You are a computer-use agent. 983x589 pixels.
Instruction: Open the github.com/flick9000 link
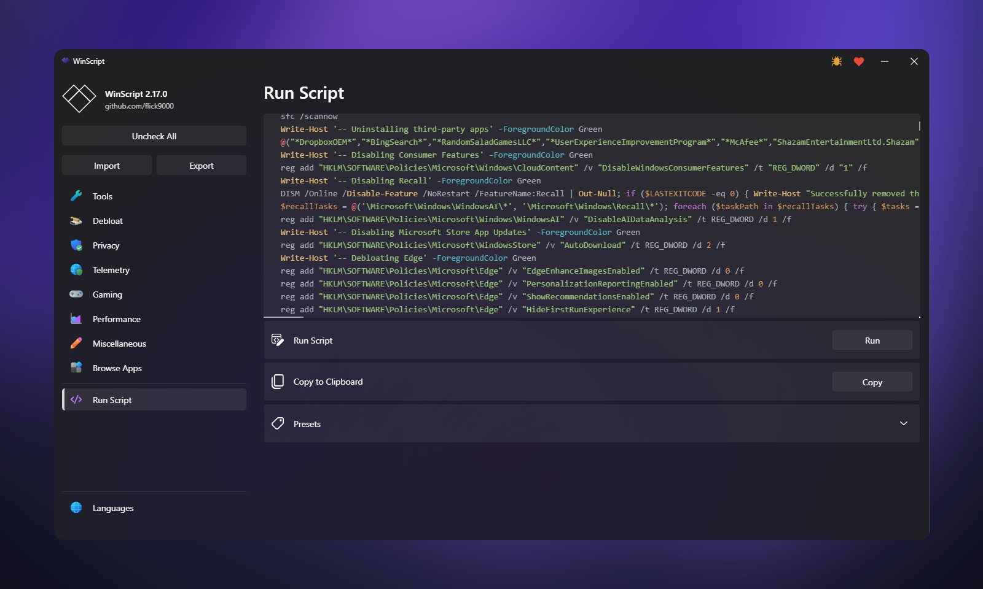point(139,106)
